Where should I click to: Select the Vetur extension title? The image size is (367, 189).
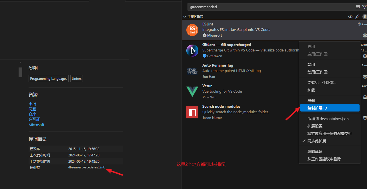pos(207,86)
